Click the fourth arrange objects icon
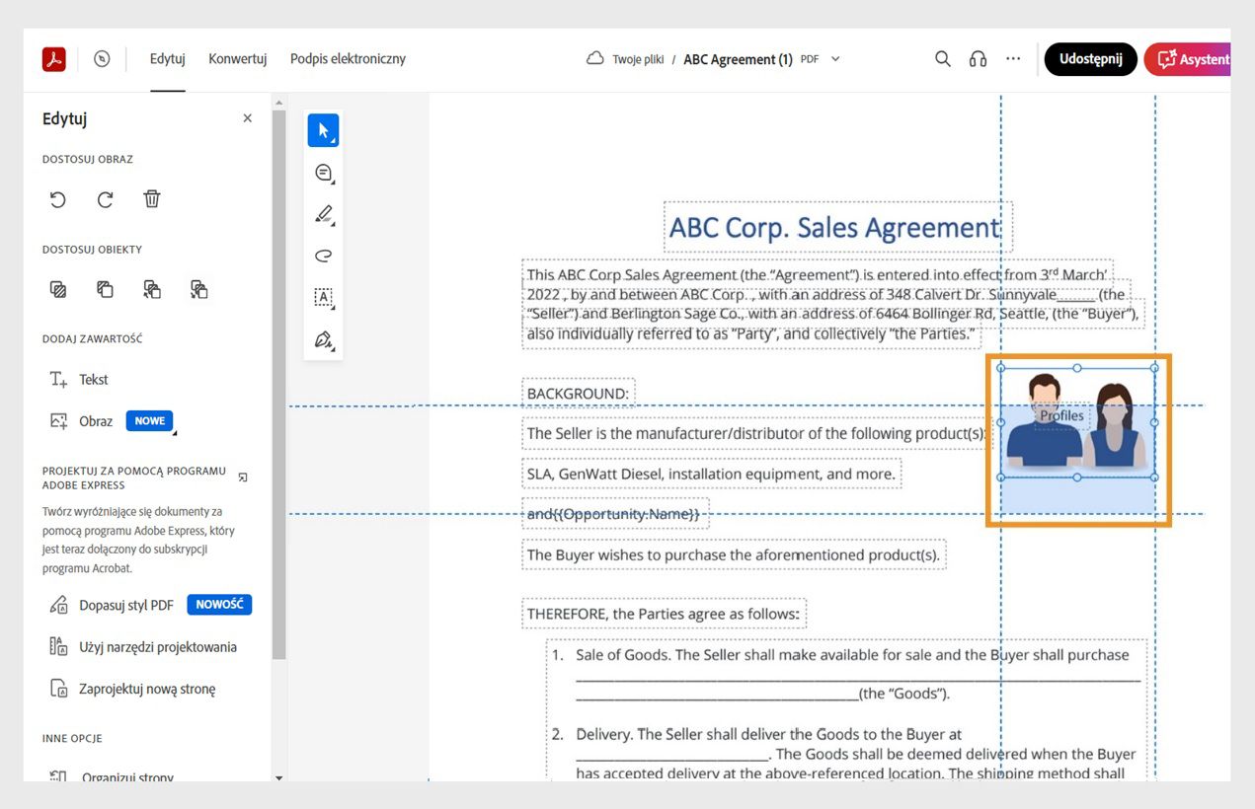 [198, 289]
